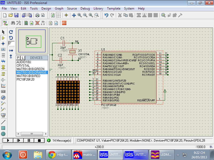The height and width of the screenshot is (160, 214).
Task: Open the Debug menu
Action: click(85, 9)
